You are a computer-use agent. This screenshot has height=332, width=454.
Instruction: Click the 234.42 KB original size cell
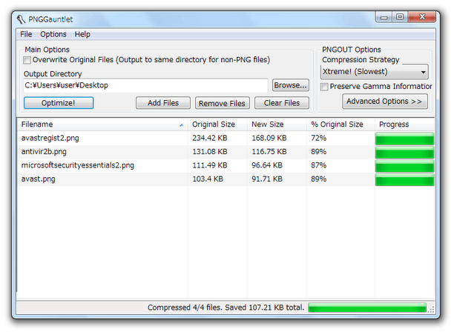click(210, 139)
